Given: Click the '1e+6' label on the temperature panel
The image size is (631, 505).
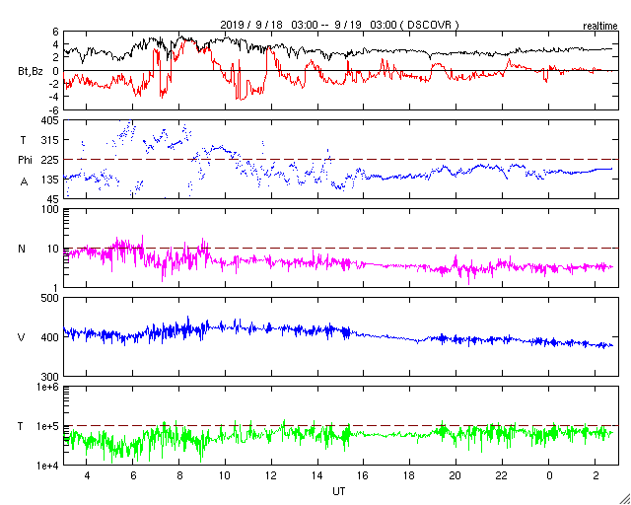Looking at the screenshot, I should pos(46,387).
